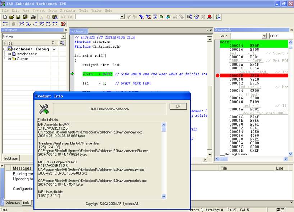The height and width of the screenshot is (212, 294).
Task: Click the Print toolbar icon
Action: pos(33,17)
